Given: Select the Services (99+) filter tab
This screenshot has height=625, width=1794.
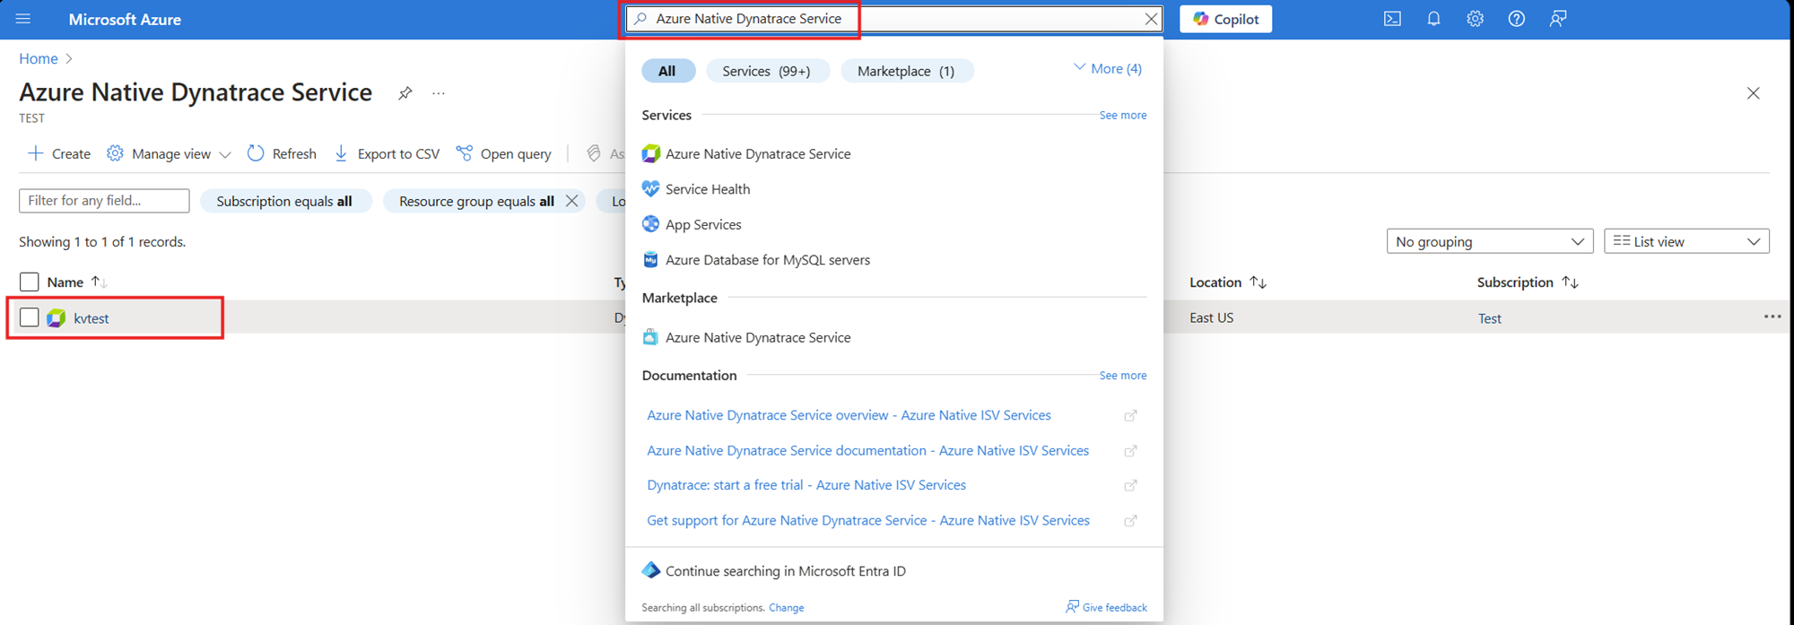Looking at the screenshot, I should (768, 71).
